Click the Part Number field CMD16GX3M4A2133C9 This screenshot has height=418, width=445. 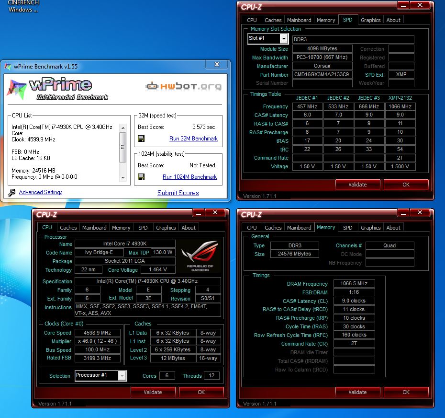tap(323, 74)
